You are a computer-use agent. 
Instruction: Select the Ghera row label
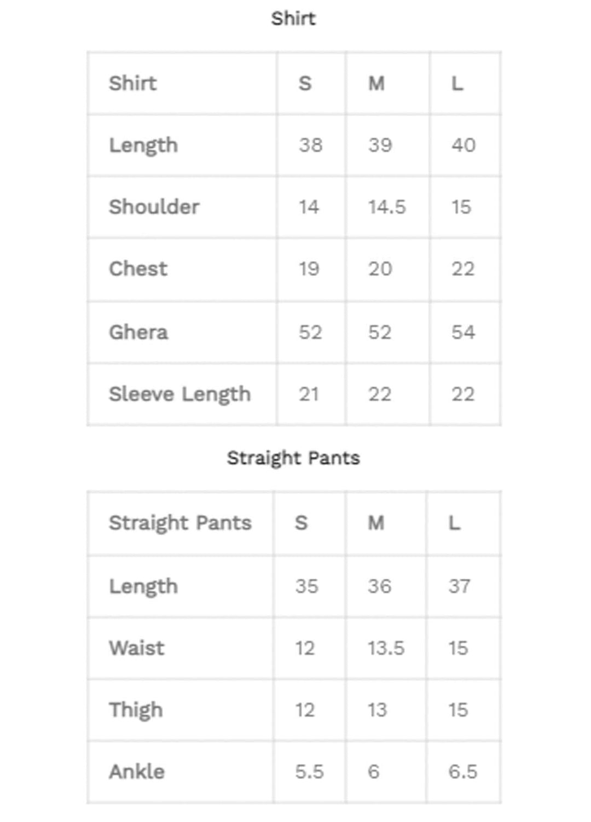(x=138, y=332)
